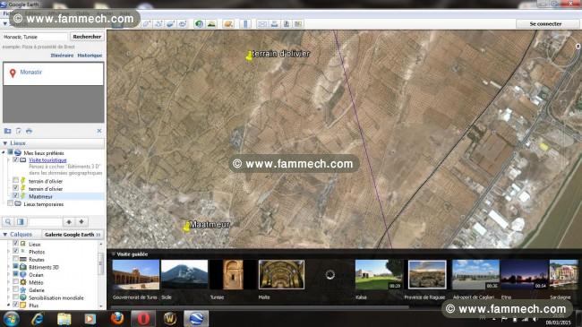Click the historical imagery clock icon
This screenshot has height=327, width=582.
pyautogui.click(x=199, y=24)
